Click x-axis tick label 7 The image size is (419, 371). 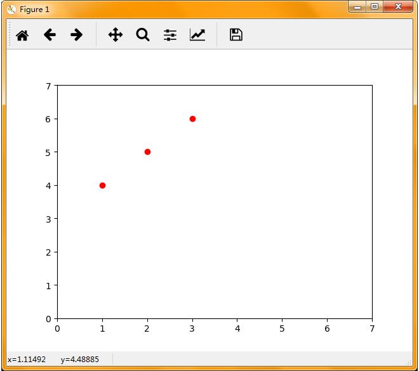(x=372, y=329)
